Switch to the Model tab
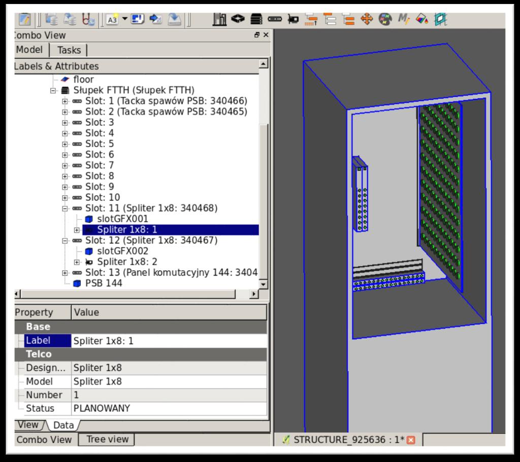The height and width of the screenshot is (462, 520). pos(29,50)
